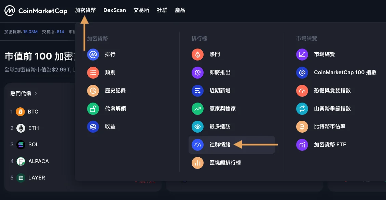Click the CoinMarketCap logo
Viewport: 386px width, 200px height.
[36, 10]
